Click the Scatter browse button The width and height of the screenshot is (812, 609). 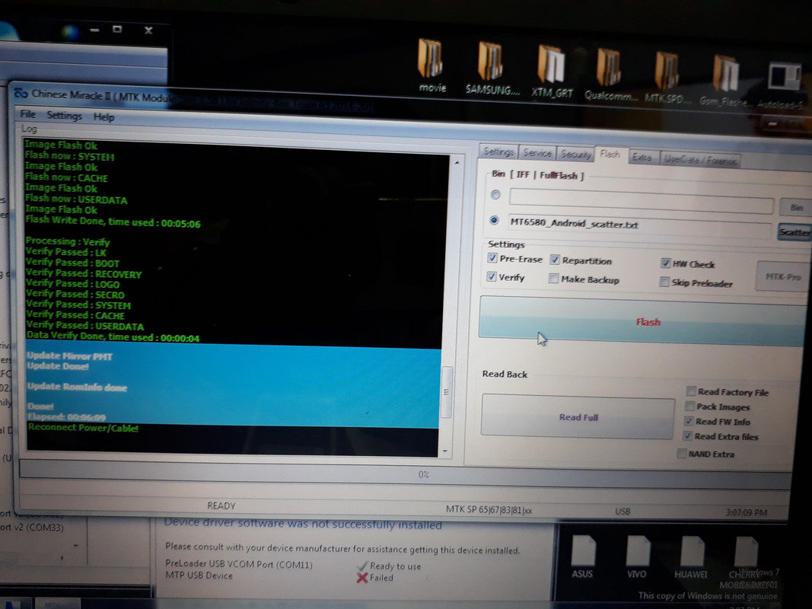795,232
